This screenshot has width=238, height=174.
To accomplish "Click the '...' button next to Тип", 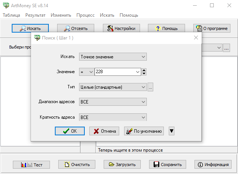I will pyautogui.click(x=150, y=87).
